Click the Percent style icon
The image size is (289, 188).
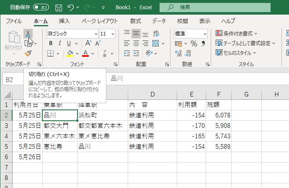194,43
